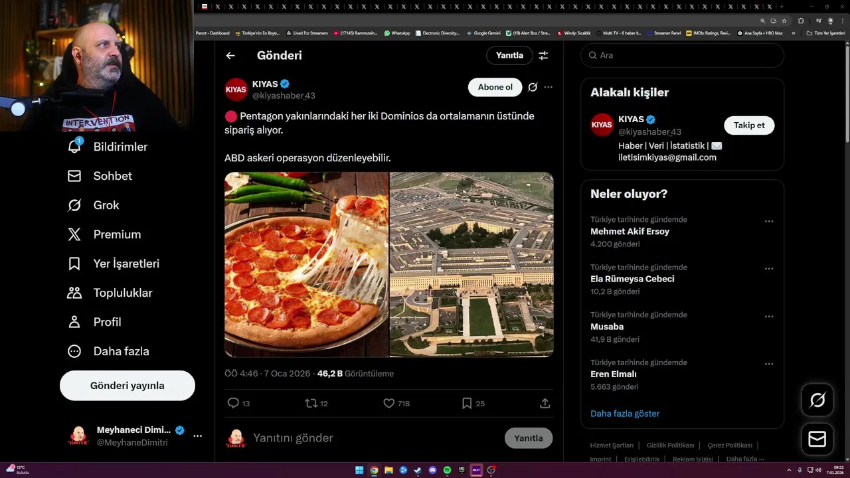Image resolution: width=850 pixels, height=478 pixels.
Task: Click the Yanıtla button at the post header
Action: pyautogui.click(x=509, y=56)
